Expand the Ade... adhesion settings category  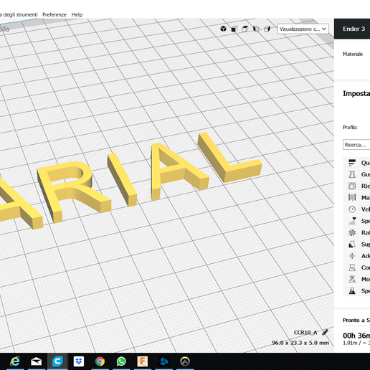[357, 256]
